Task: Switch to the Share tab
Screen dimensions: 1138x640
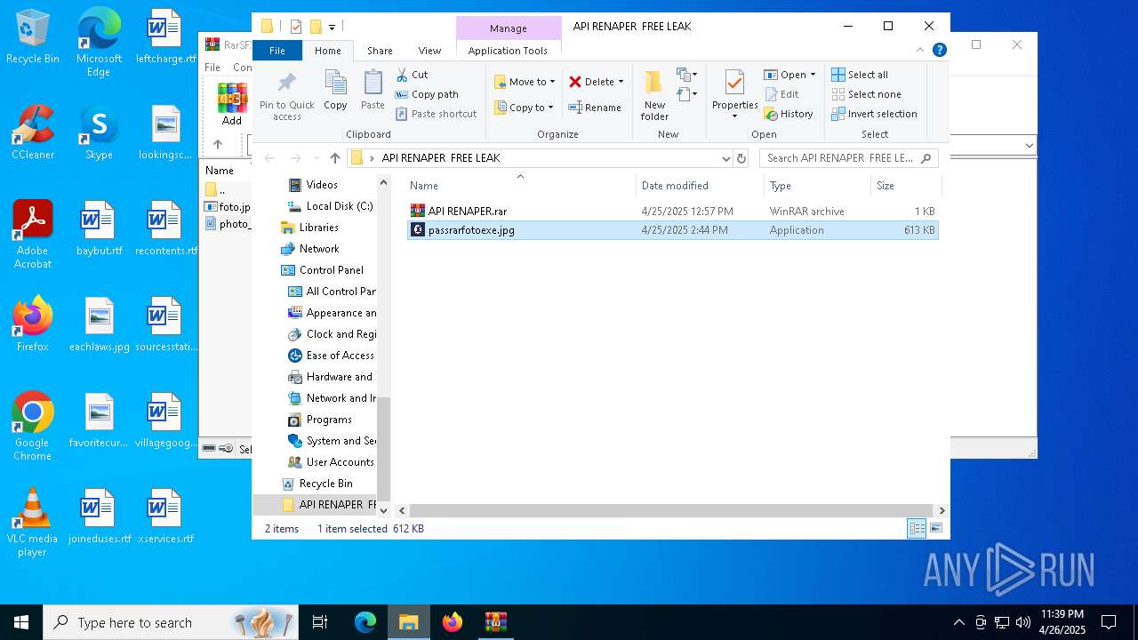Action: tap(380, 51)
